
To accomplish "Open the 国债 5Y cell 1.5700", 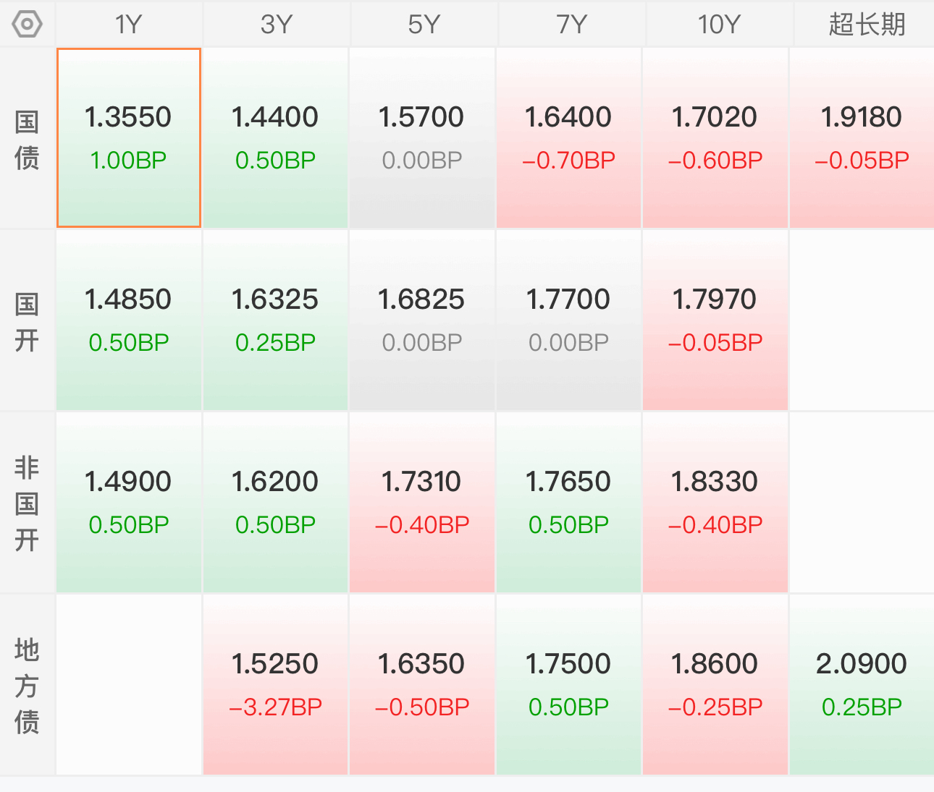I will tap(422, 138).
